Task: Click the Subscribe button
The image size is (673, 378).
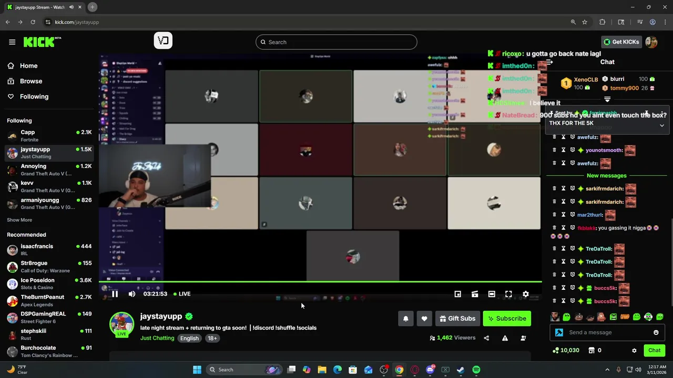Action: pos(507,319)
